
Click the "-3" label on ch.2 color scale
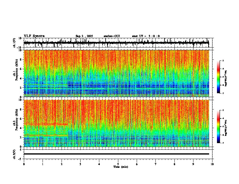223,110
